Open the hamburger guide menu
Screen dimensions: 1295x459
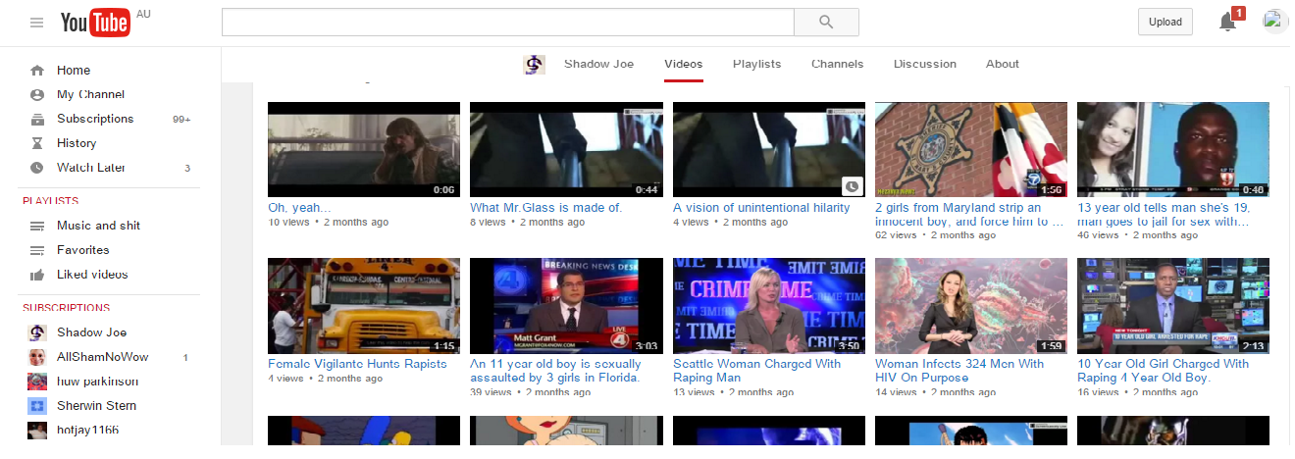[37, 23]
